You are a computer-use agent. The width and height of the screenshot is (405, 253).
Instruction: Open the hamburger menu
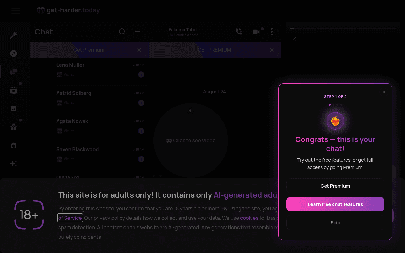click(x=16, y=11)
